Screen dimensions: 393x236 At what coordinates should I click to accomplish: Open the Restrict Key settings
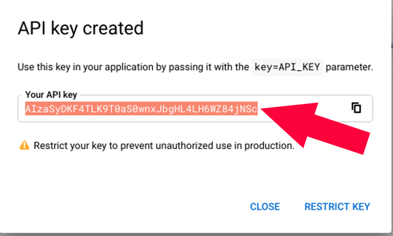[x=337, y=206]
